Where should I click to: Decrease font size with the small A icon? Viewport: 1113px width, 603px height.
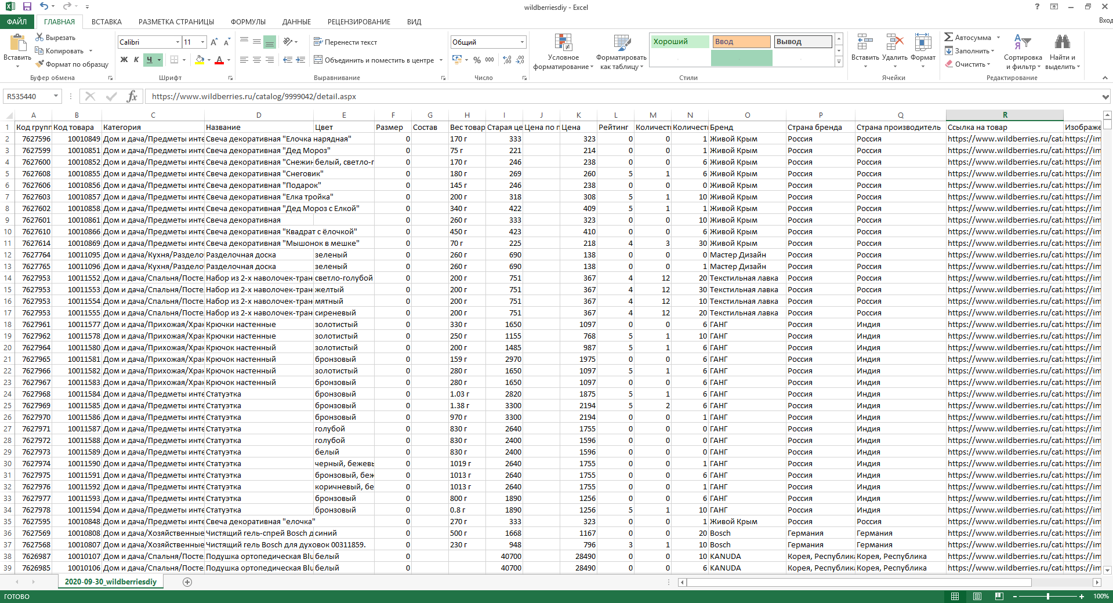(x=226, y=42)
